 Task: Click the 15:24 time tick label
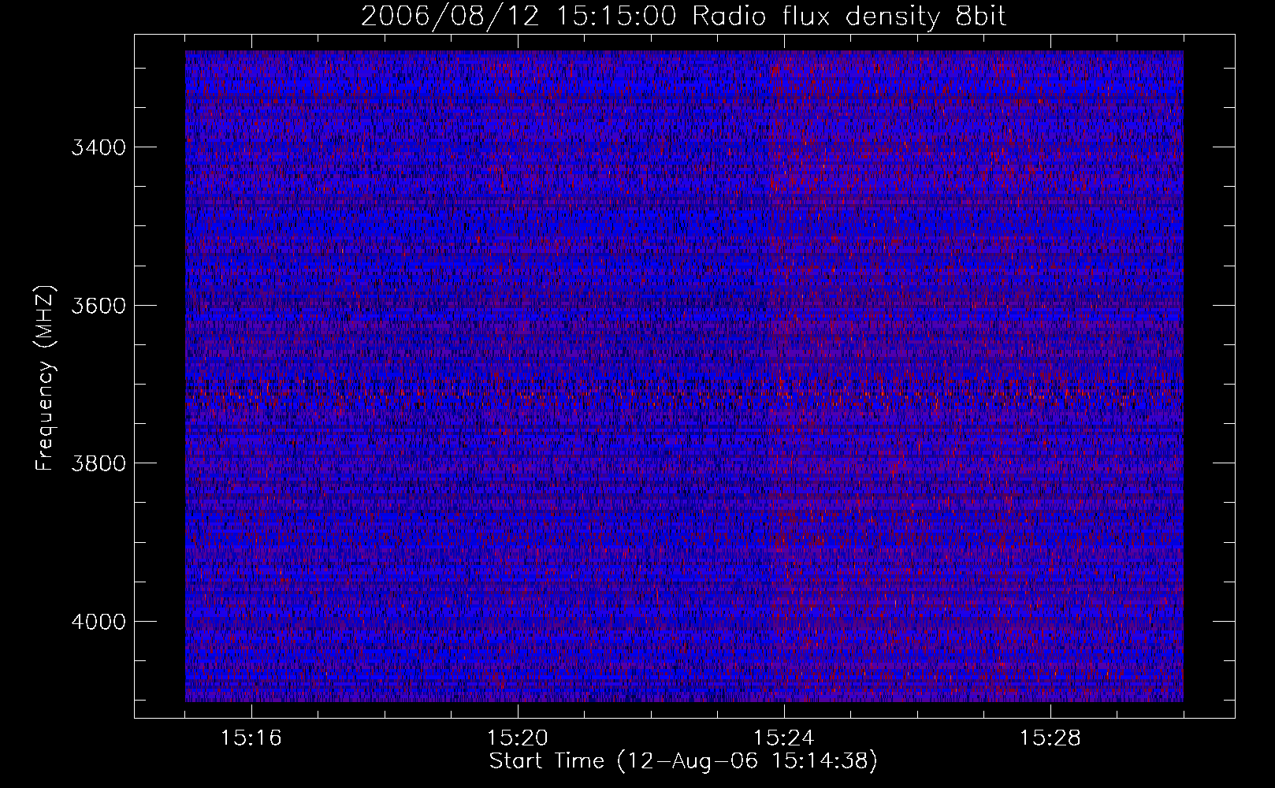point(784,738)
